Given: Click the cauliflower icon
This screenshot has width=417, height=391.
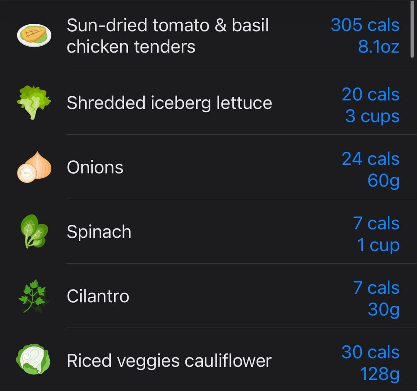Looking at the screenshot, I should [x=33, y=360].
